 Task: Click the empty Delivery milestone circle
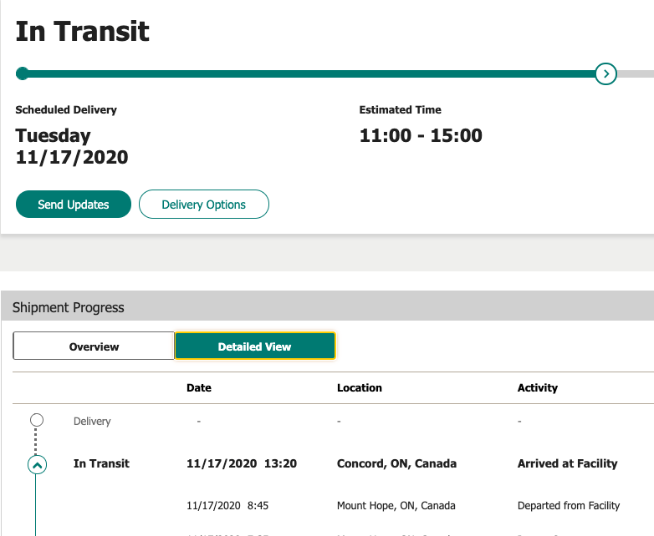pyautogui.click(x=36, y=420)
